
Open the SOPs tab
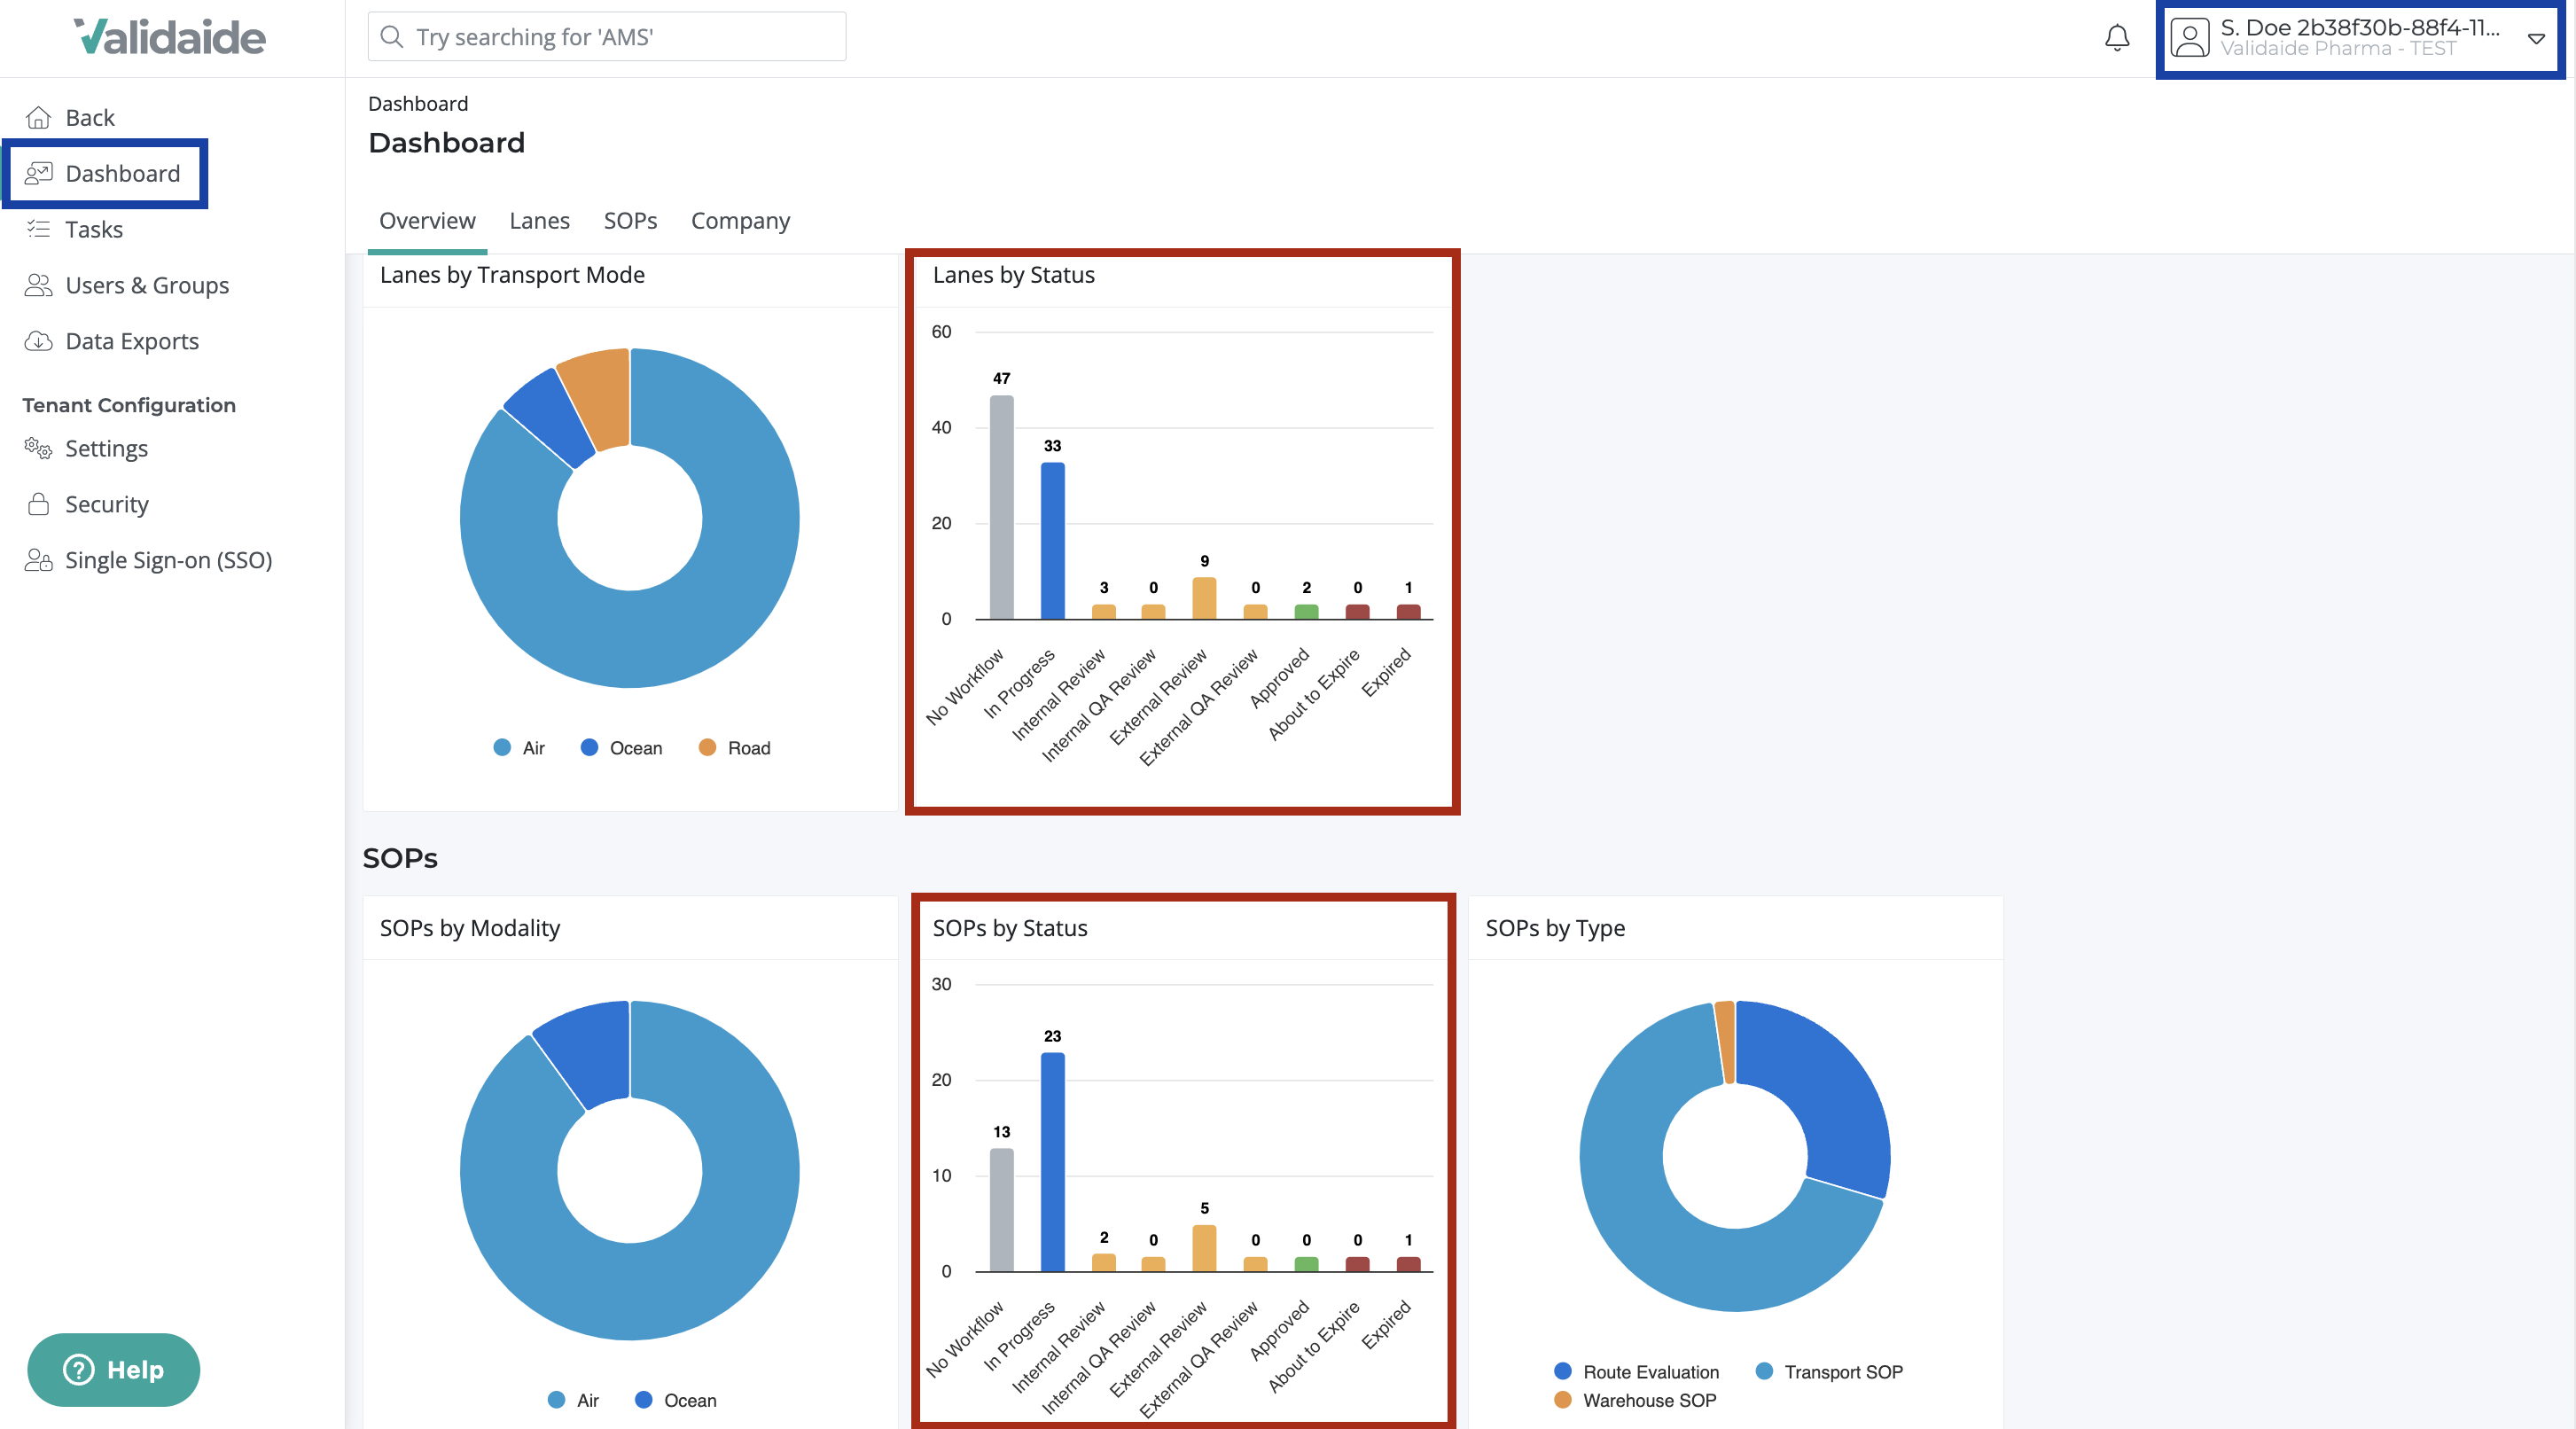[630, 221]
